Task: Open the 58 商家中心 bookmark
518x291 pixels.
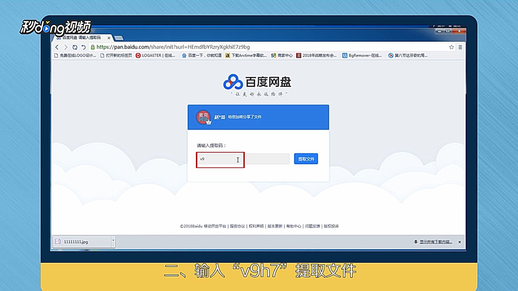Action: pos(282,56)
